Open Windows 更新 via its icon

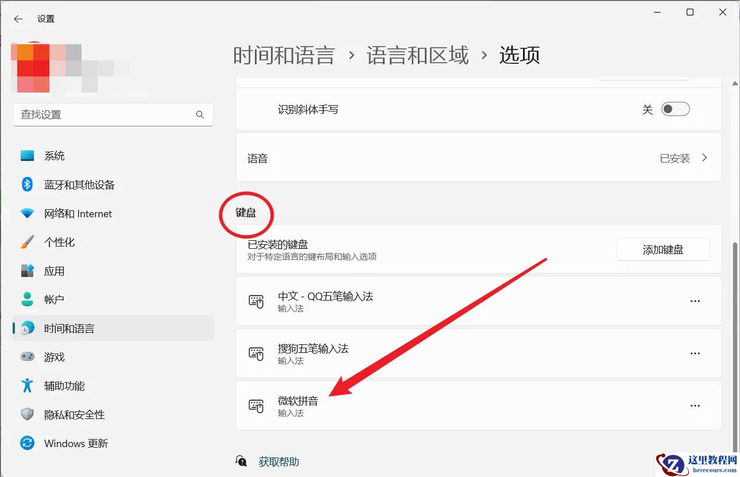27,443
